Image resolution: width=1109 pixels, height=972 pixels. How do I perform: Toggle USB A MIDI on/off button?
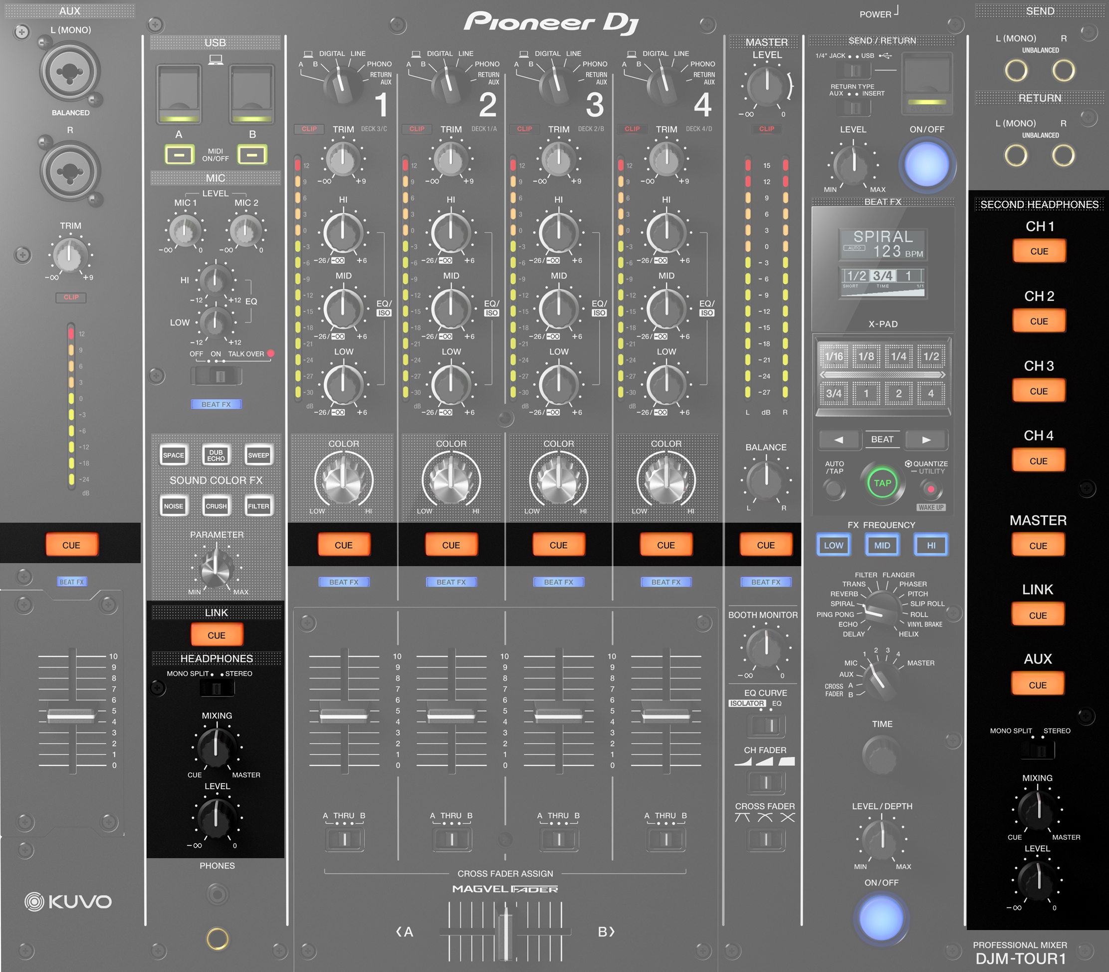180,155
